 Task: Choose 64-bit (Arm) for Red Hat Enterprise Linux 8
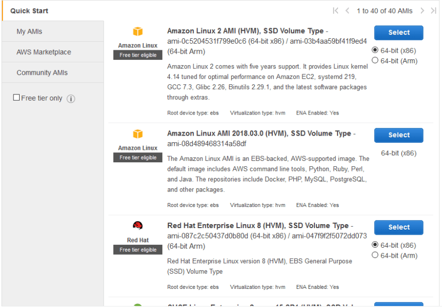pos(375,255)
